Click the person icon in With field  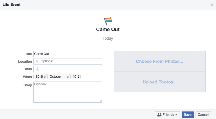pyautogui.click(x=37, y=69)
